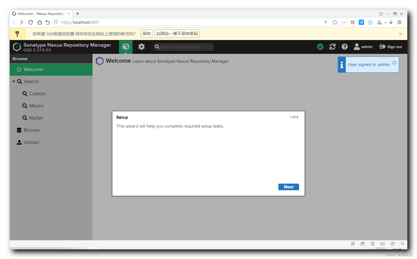
Task: Click the scissors screenshot tool icon
Action: [x=379, y=22]
